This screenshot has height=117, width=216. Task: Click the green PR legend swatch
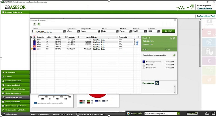(89, 101)
